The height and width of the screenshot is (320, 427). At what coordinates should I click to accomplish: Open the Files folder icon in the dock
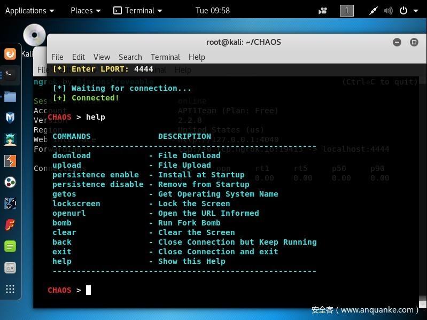tap(10, 97)
